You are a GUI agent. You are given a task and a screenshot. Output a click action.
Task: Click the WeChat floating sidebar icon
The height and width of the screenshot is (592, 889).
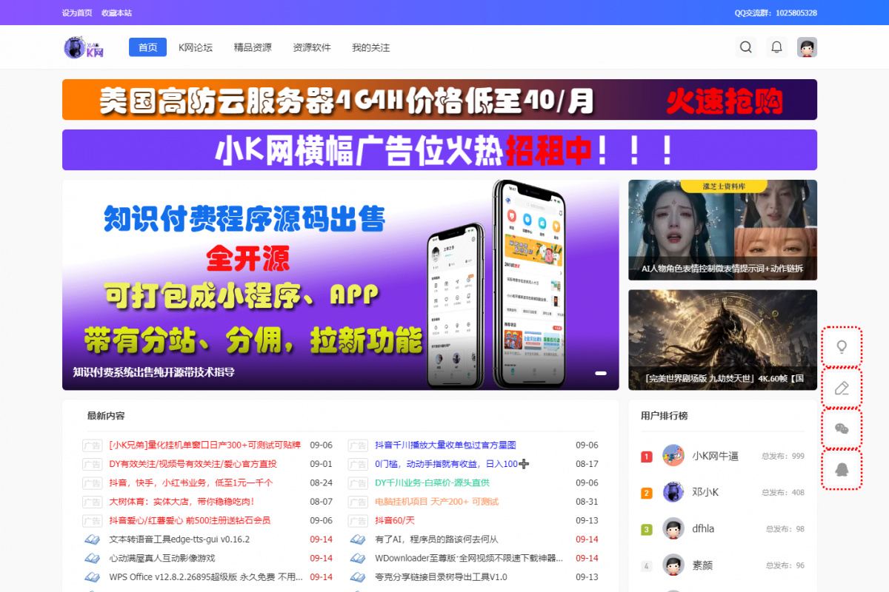click(x=842, y=428)
